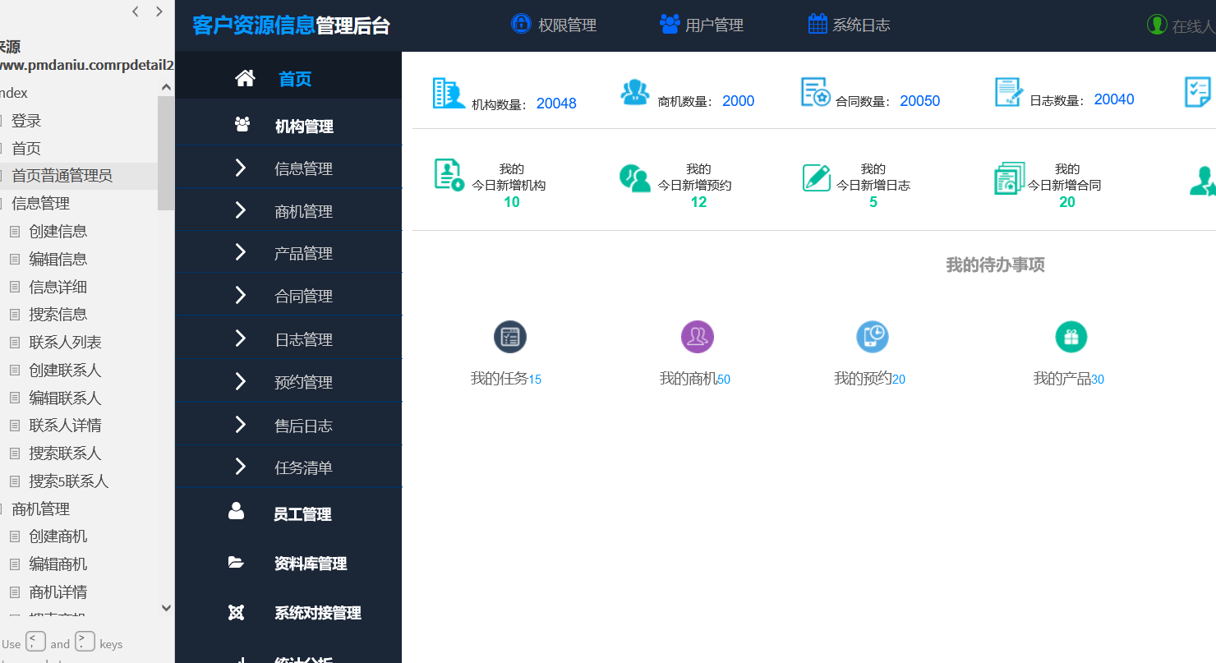The height and width of the screenshot is (663, 1216).
Task: Select 信息详细 in page tree
Action: 58,287
